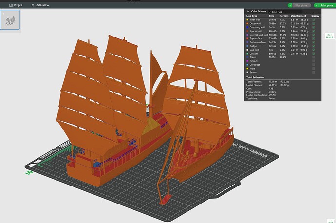
Task: Click the 'Bottom surface' legend label
Action: (x=258, y=42)
